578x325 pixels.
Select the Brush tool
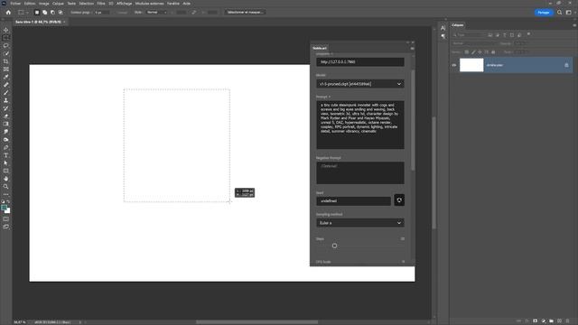click(x=6, y=92)
